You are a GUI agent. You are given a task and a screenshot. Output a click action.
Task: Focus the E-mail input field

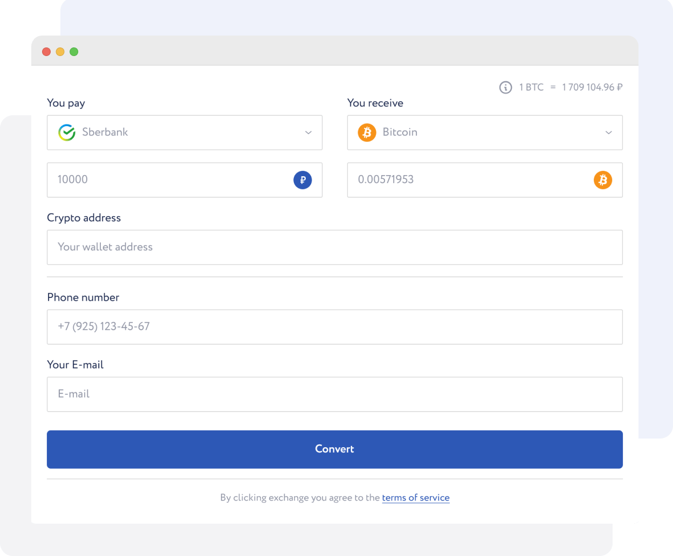coord(335,394)
